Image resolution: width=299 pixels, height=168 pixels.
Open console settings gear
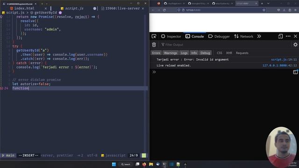(x=295, y=45)
